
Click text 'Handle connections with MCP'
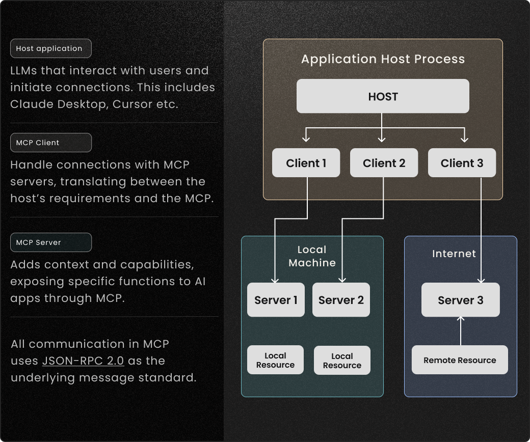[100, 165]
